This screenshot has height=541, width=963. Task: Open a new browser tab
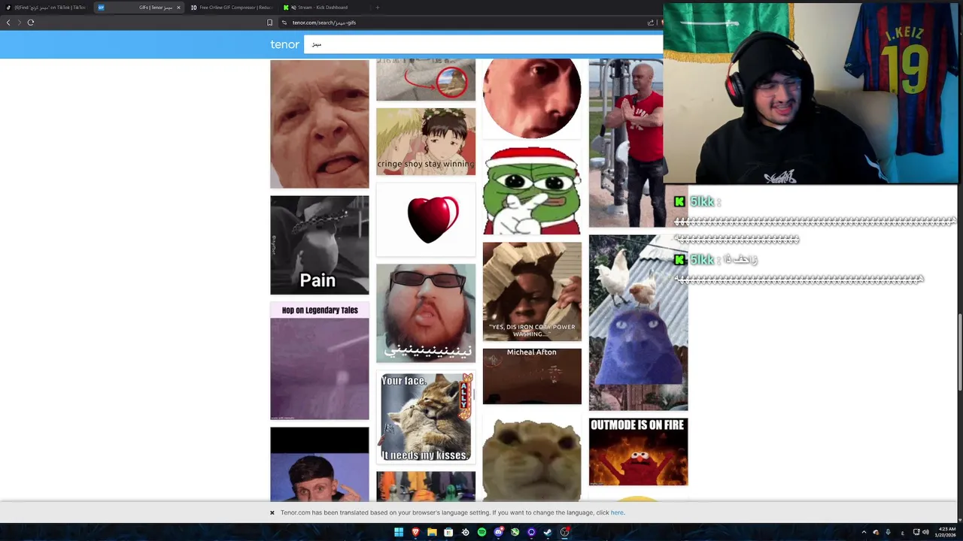pos(378,8)
